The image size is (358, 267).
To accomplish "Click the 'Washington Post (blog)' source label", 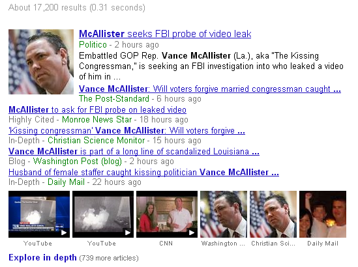I will tap(78, 162).
